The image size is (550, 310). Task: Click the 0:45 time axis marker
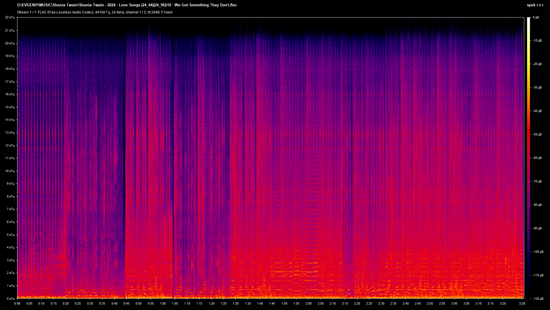click(x=126, y=303)
